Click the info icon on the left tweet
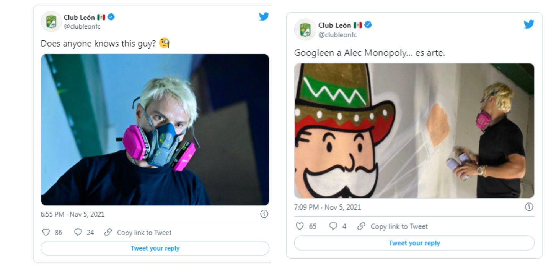The width and height of the screenshot is (551, 275). 264,214
